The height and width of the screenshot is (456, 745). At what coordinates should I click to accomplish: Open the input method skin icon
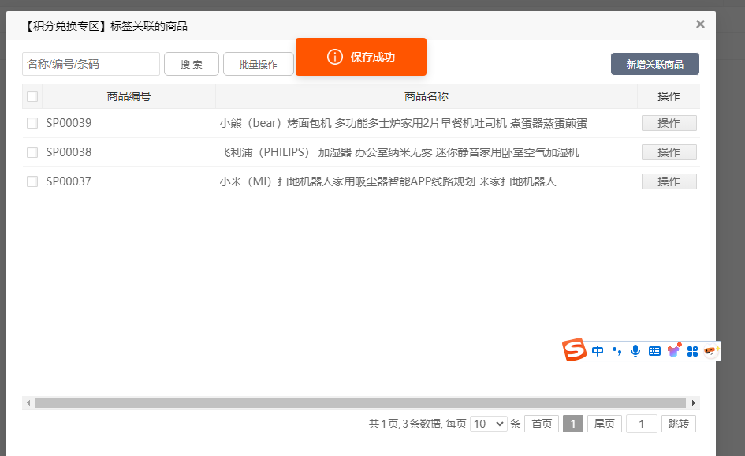(x=673, y=350)
